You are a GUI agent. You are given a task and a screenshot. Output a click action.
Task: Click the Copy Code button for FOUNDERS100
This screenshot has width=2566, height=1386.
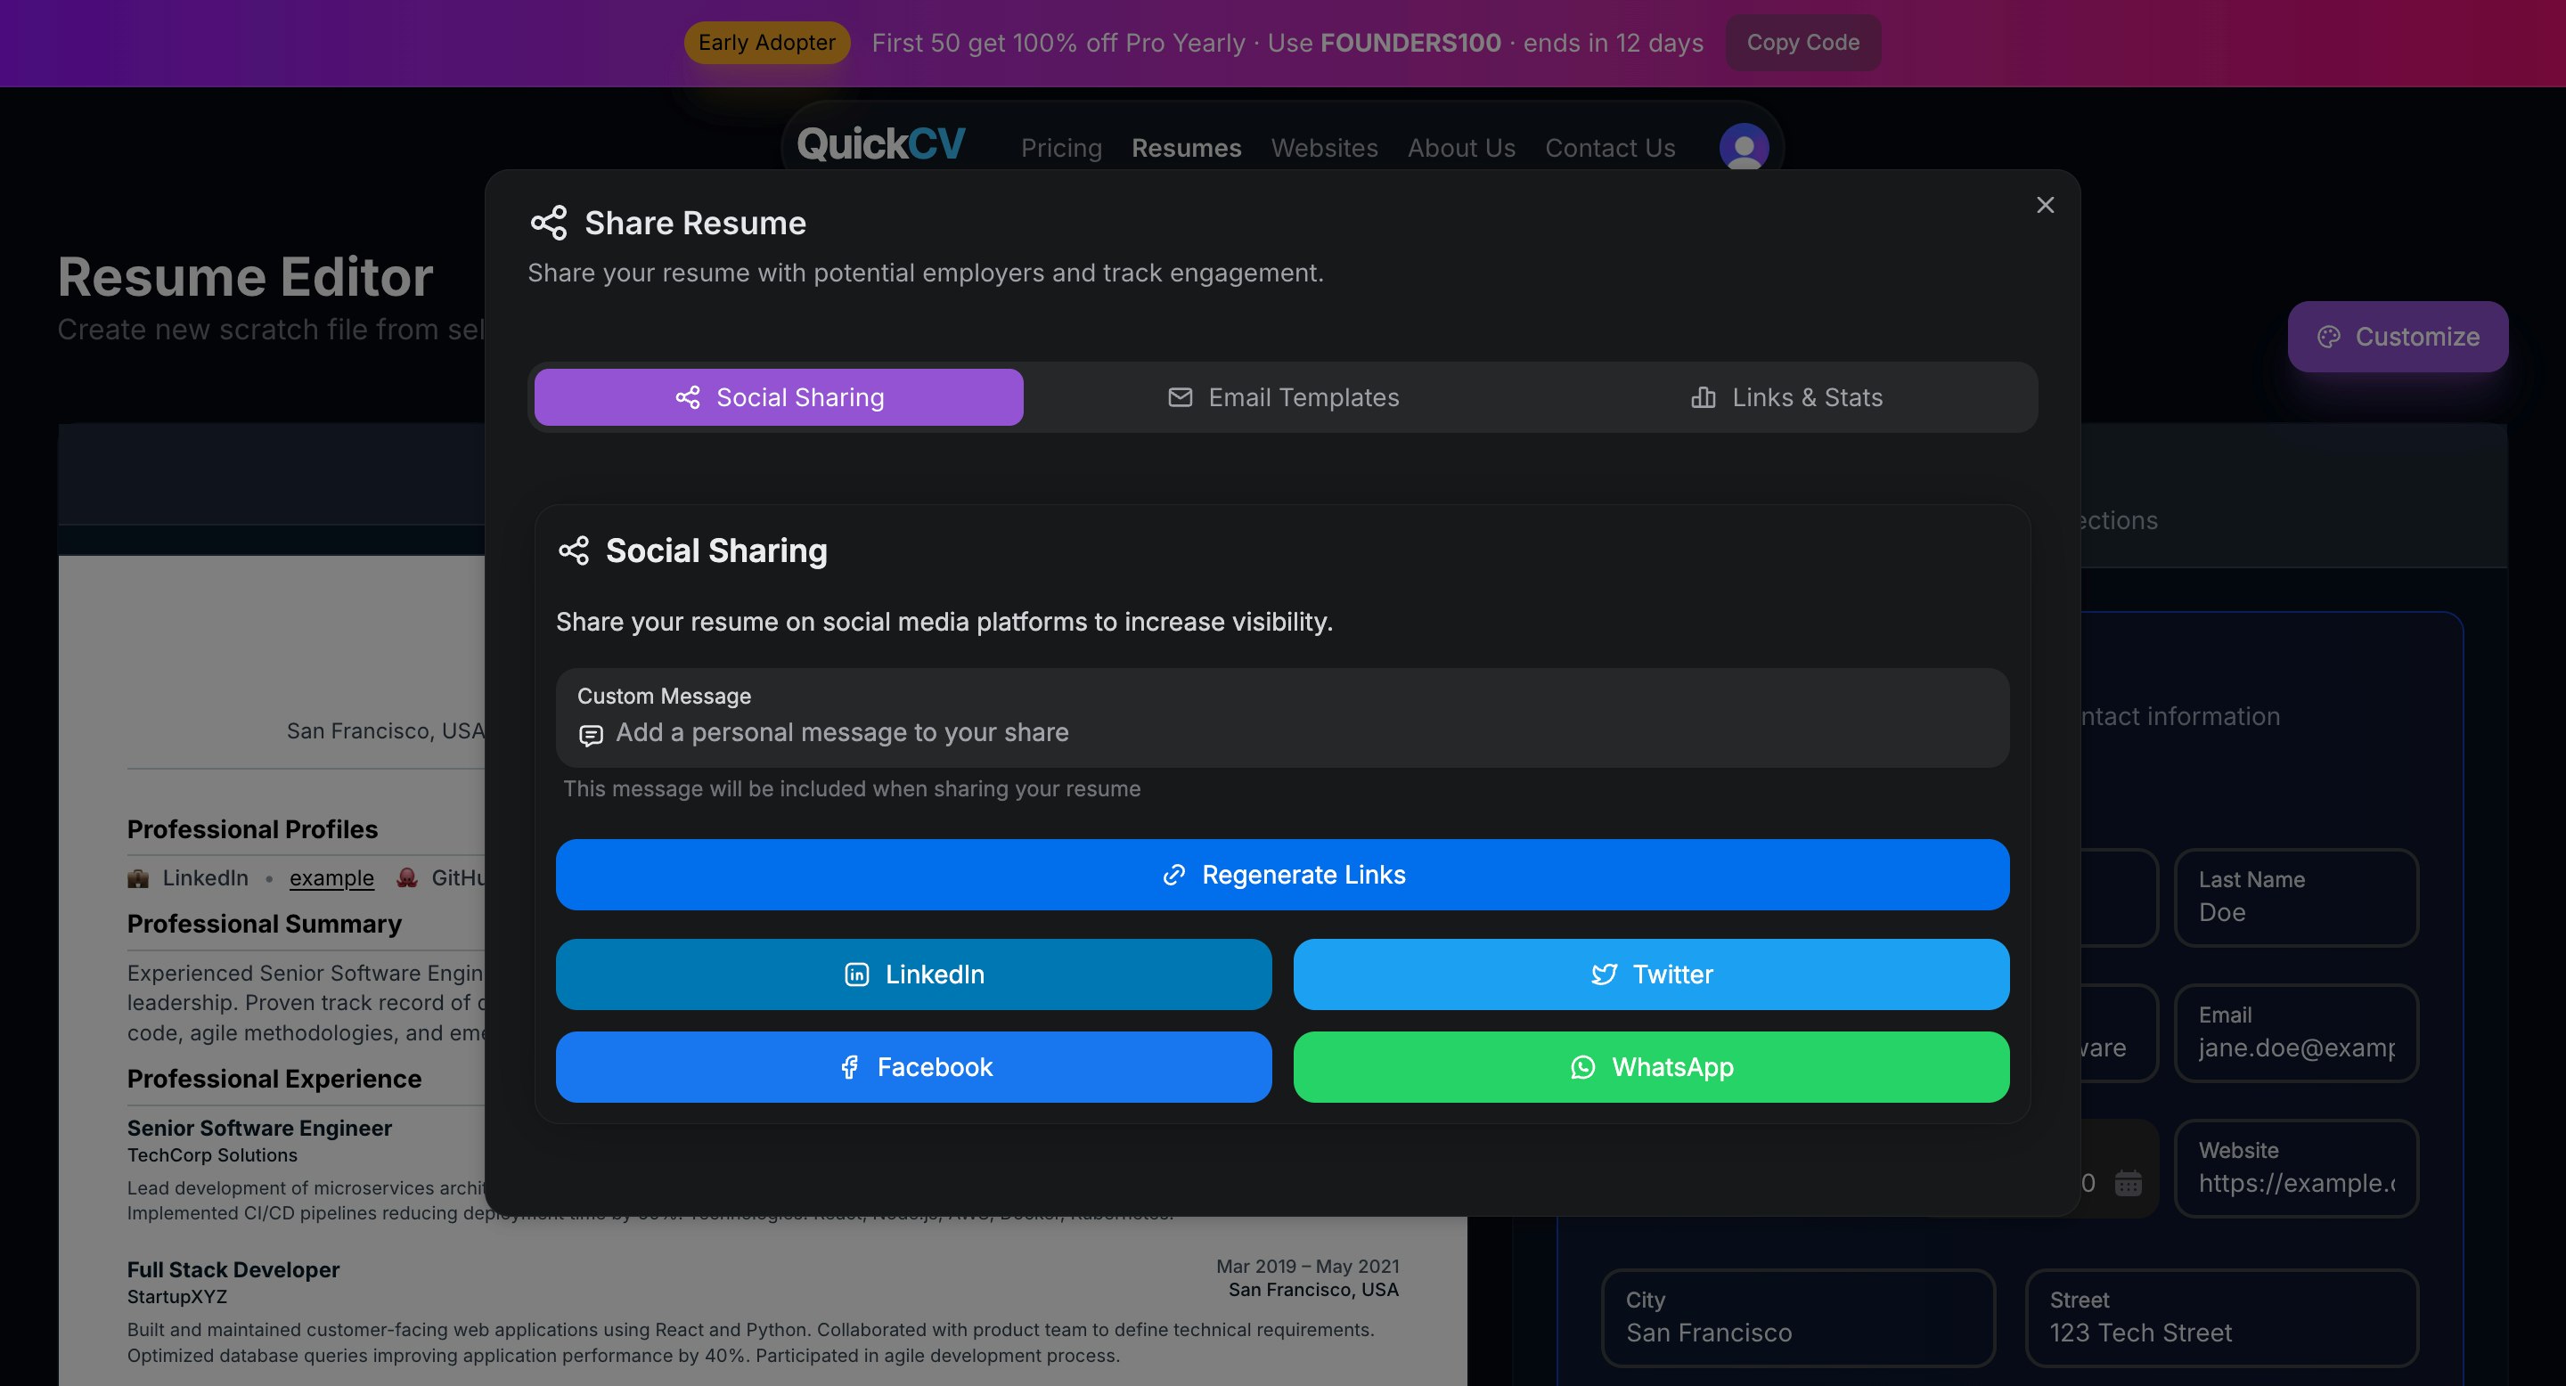pyautogui.click(x=1803, y=42)
